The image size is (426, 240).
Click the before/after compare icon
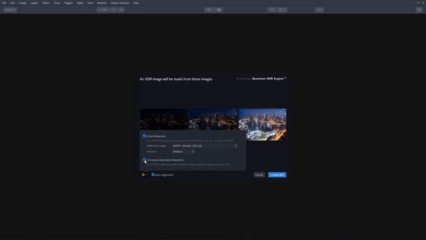click(x=219, y=10)
